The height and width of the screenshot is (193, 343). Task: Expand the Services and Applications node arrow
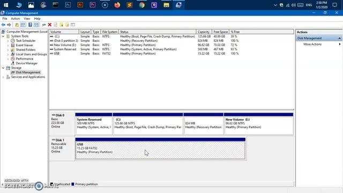tap(3, 77)
